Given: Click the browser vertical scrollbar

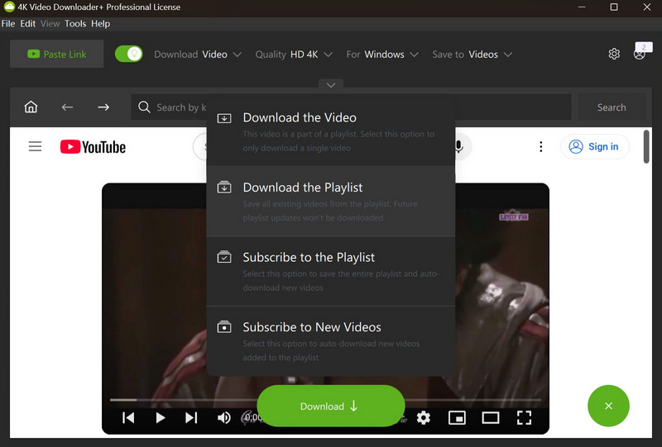Looking at the screenshot, I should [x=646, y=146].
